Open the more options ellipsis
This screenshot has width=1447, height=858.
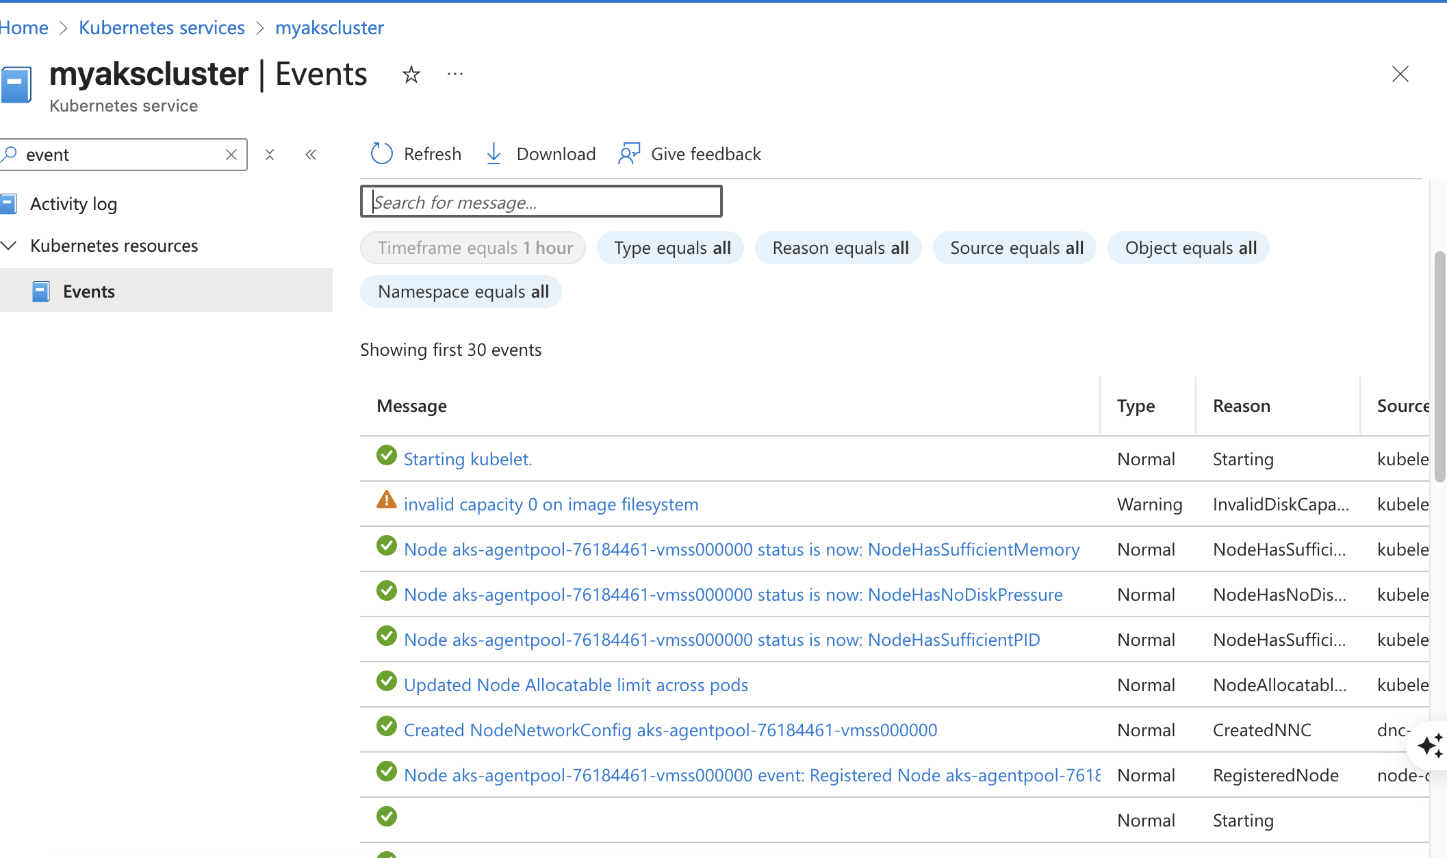[455, 74]
